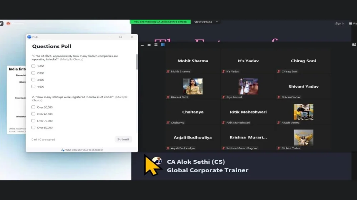The width and height of the screenshot is (357, 200).
Task: Open the View menu at top right
Action: [x=354, y=23]
